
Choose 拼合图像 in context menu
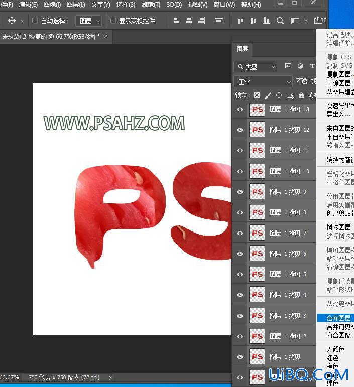tap(338, 335)
